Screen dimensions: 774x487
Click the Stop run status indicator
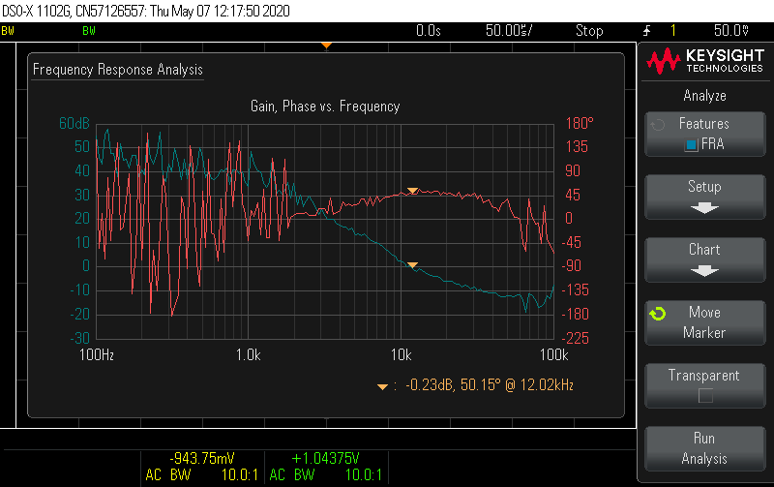(589, 31)
